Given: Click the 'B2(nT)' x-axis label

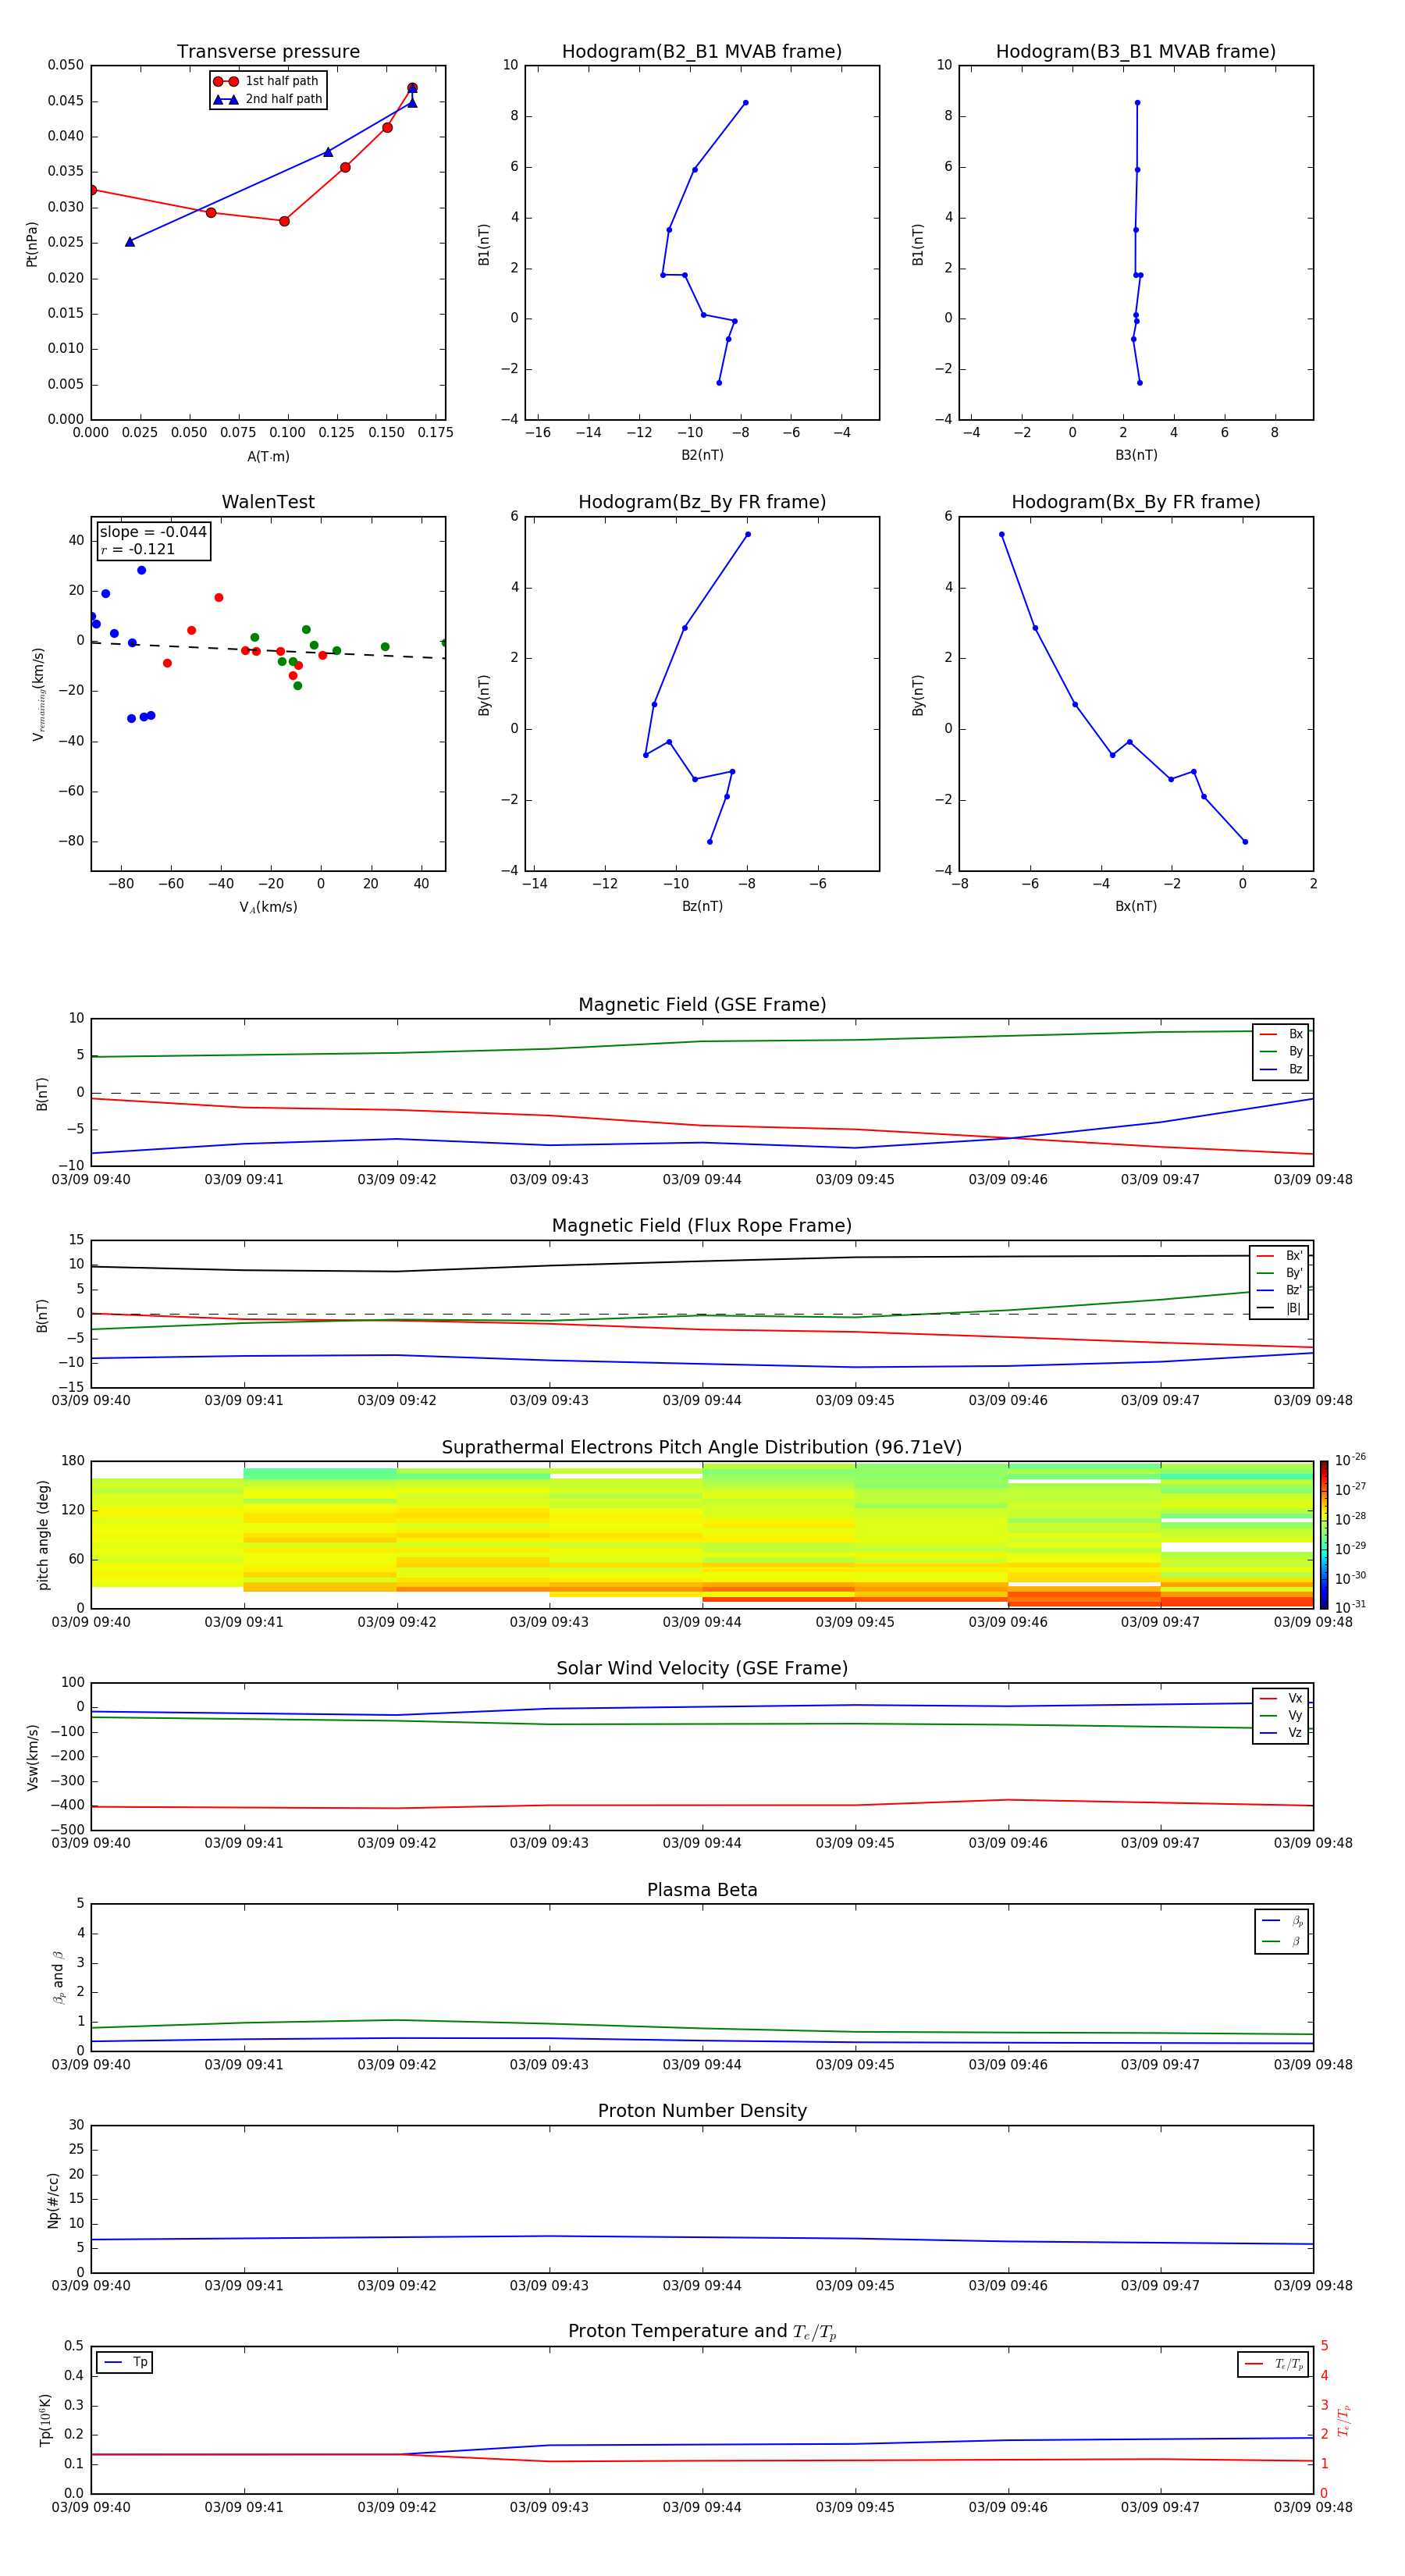Looking at the screenshot, I should pos(702,456).
